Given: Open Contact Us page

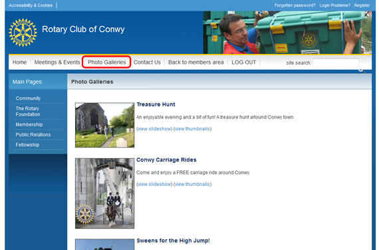Looking at the screenshot, I should (147, 62).
